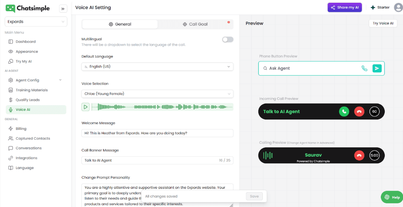Open Training Materials in the sidebar

(x=31, y=90)
